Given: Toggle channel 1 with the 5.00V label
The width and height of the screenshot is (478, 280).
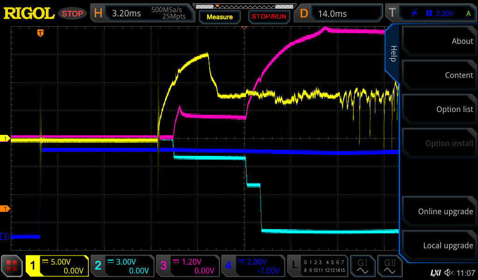Looking at the screenshot, I should [57, 266].
